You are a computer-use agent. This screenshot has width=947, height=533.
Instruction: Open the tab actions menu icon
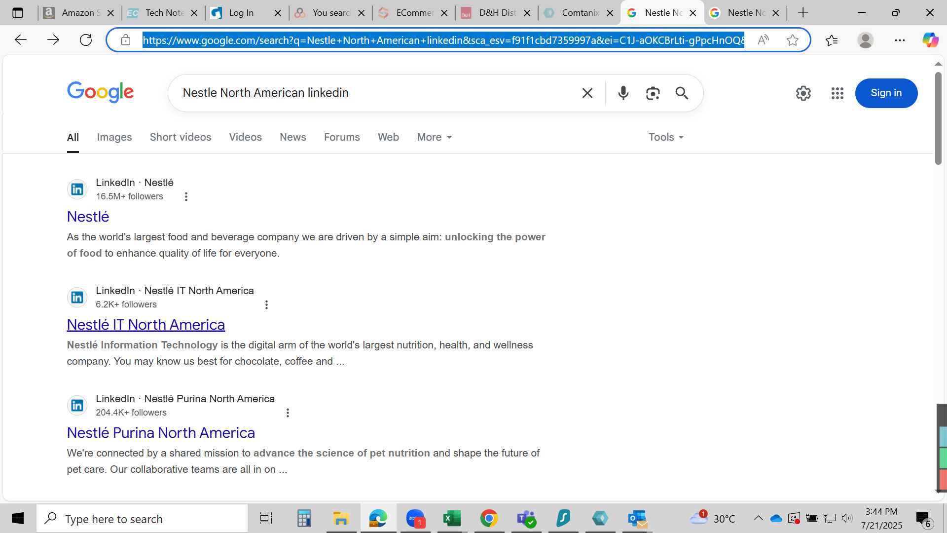coord(18,13)
